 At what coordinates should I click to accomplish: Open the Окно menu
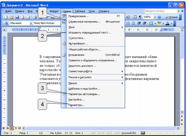[x=92, y=11]
